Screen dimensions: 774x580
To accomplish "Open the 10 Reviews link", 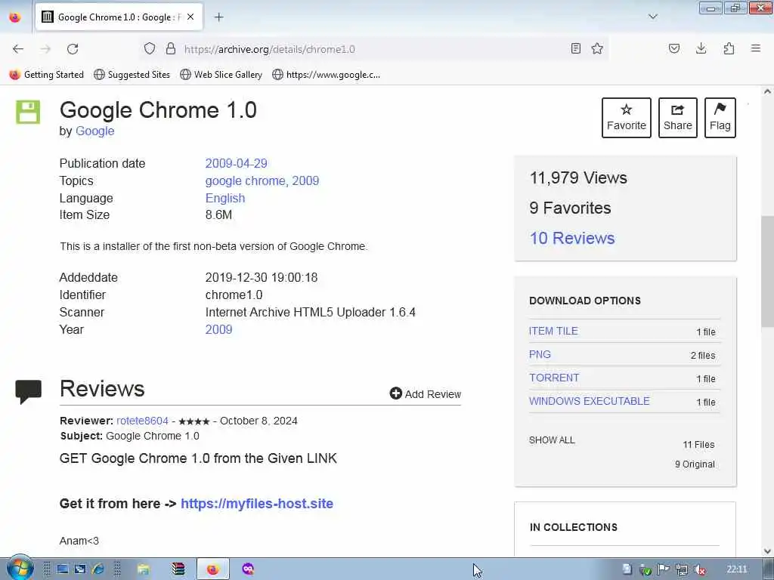I will pyautogui.click(x=572, y=238).
